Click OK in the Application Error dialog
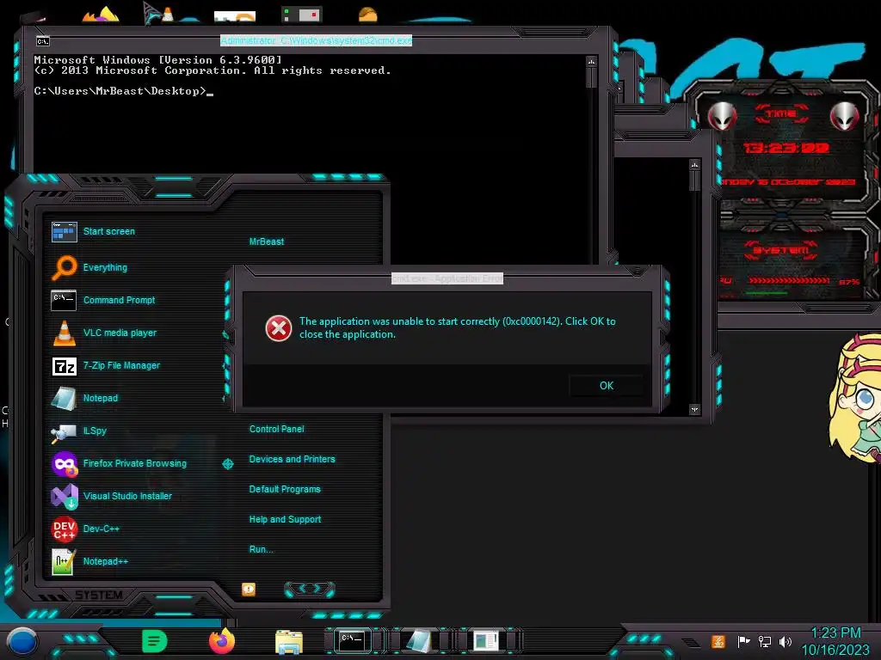This screenshot has height=660, width=881. 607,386
